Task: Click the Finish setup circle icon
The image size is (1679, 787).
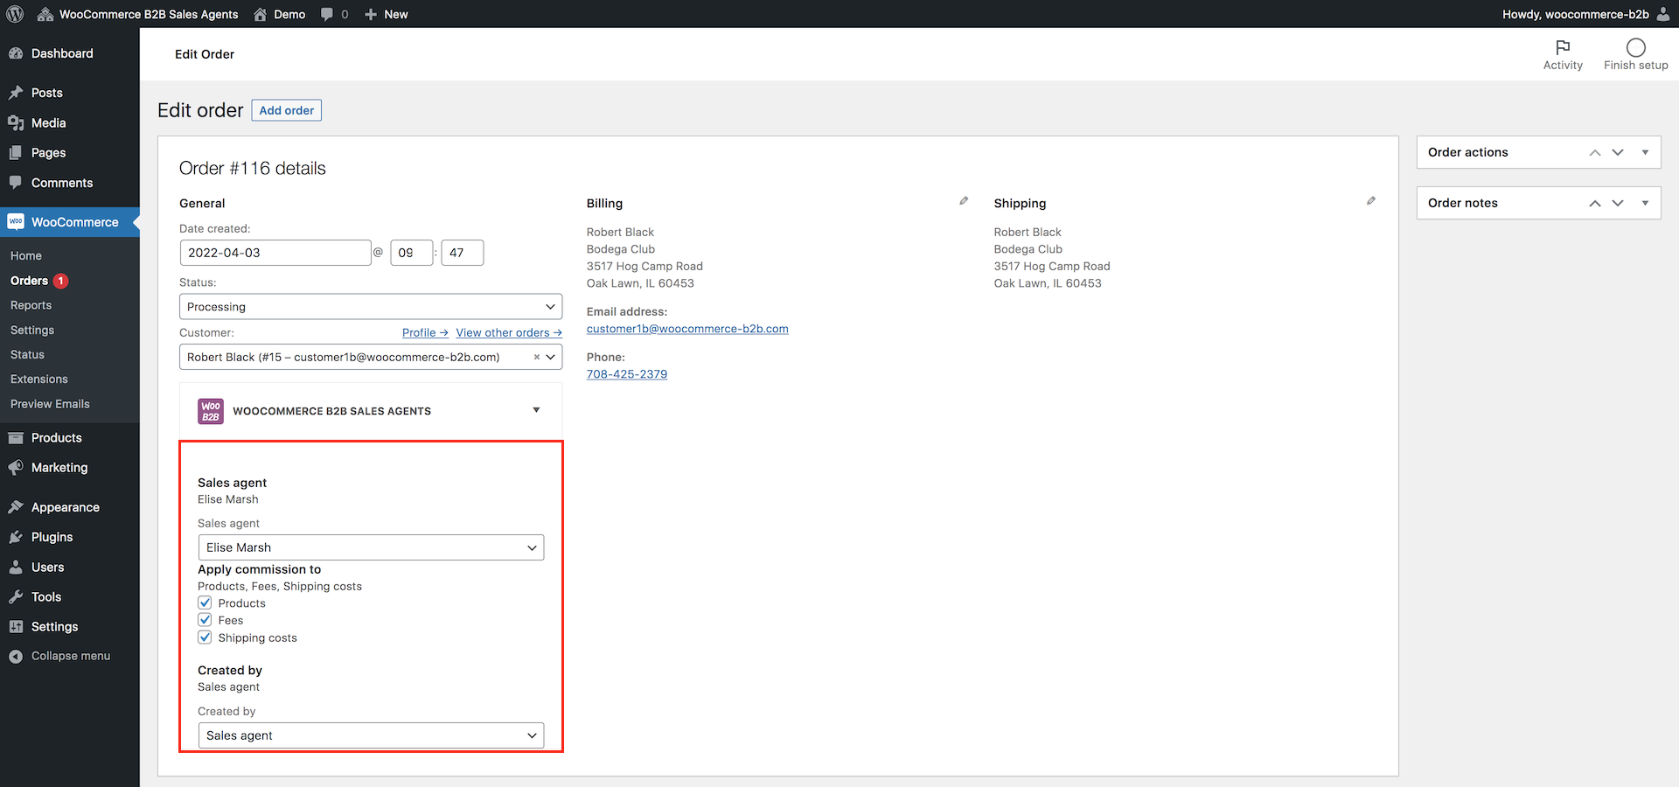Action: point(1635,47)
